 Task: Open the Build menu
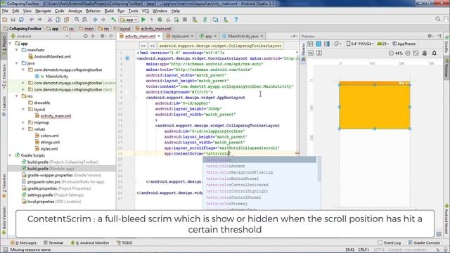pyautogui.click(x=109, y=11)
